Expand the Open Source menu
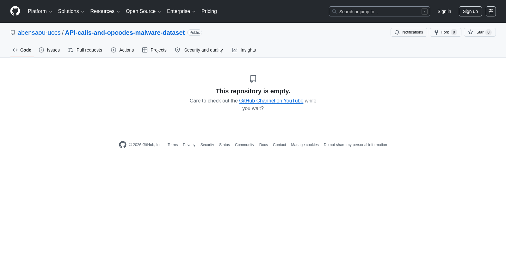The height and width of the screenshot is (271, 506). point(144,11)
